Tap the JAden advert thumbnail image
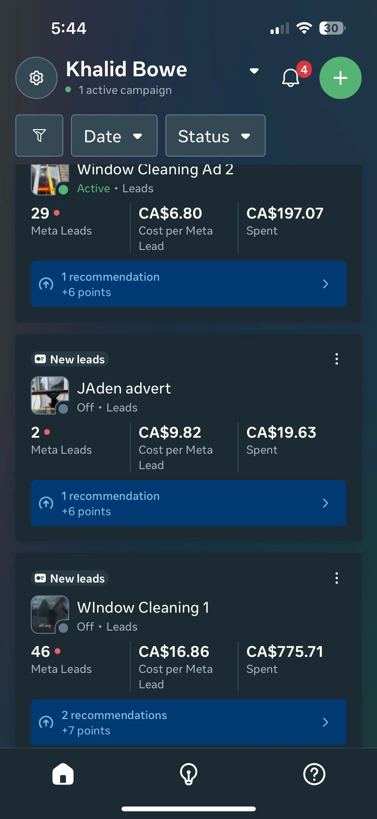377x819 pixels. click(x=50, y=395)
